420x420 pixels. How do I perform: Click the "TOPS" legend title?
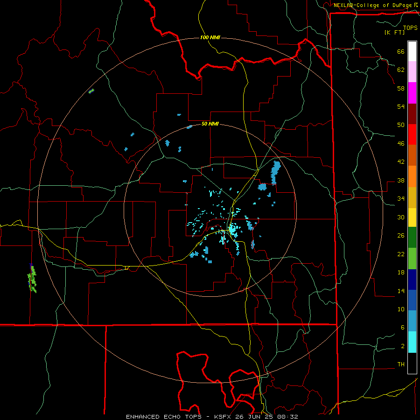[x=410, y=28]
